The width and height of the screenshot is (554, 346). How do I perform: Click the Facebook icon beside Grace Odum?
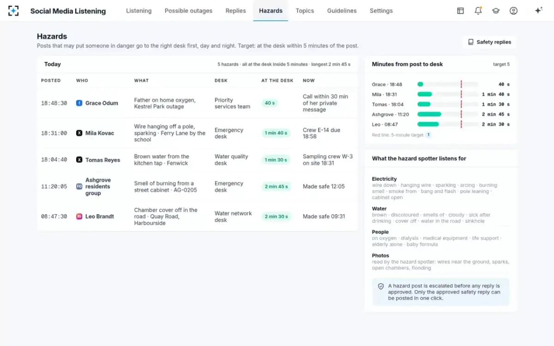point(79,103)
